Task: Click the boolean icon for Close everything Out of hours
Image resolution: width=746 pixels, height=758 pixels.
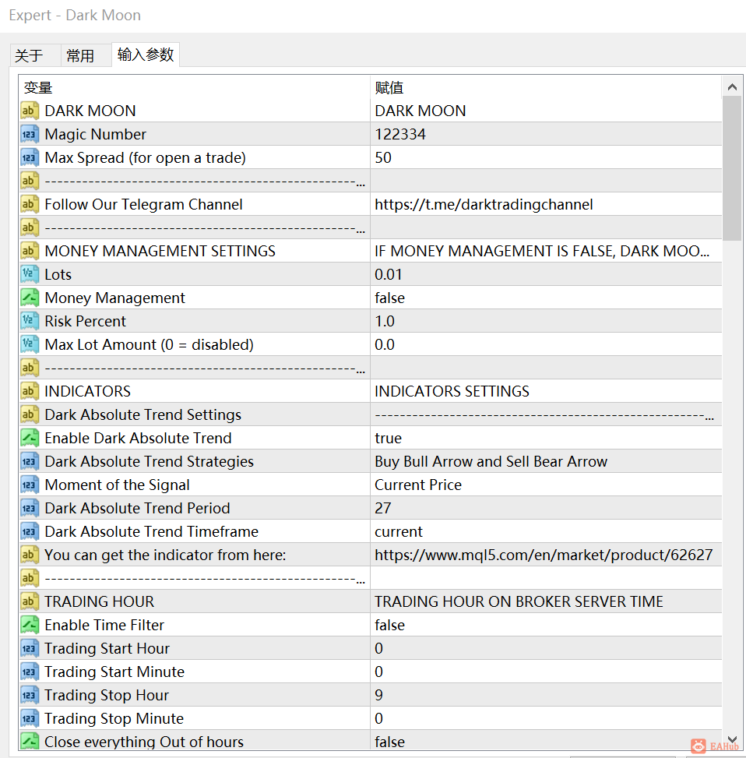Action: (x=29, y=741)
